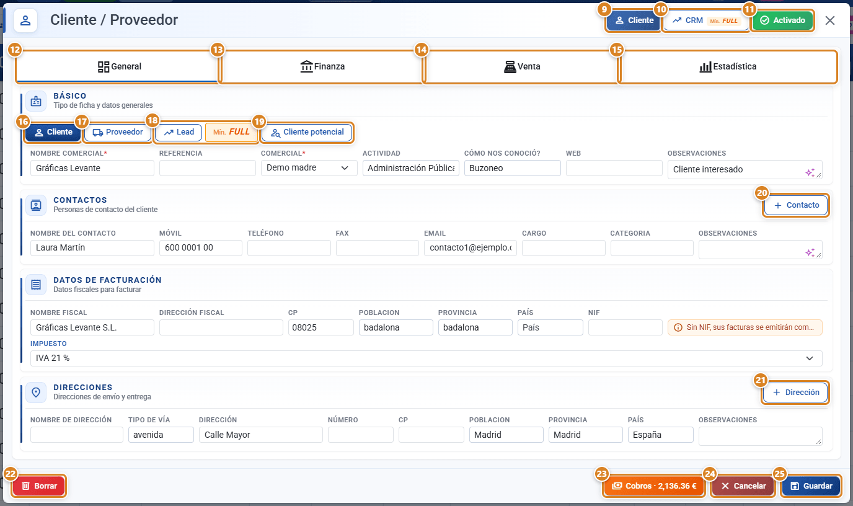Select Proveedor record type
The height and width of the screenshot is (506, 853).
[x=118, y=132]
